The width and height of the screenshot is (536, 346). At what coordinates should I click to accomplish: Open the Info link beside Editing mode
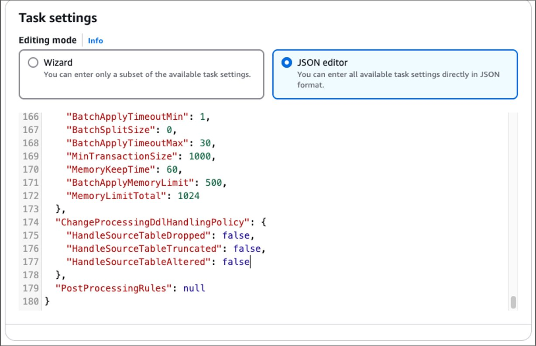click(95, 41)
